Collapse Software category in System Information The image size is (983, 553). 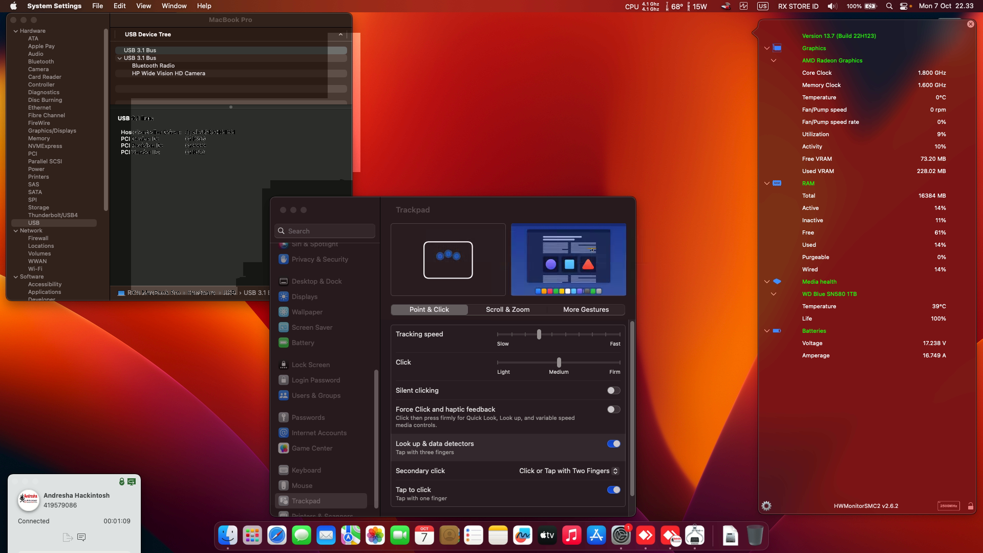tap(16, 277)
